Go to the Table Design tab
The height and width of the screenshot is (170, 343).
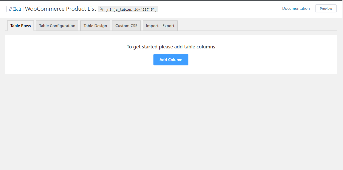point(95,26)
